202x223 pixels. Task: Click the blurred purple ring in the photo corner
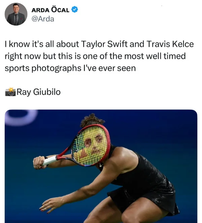[x=21, y=118]
